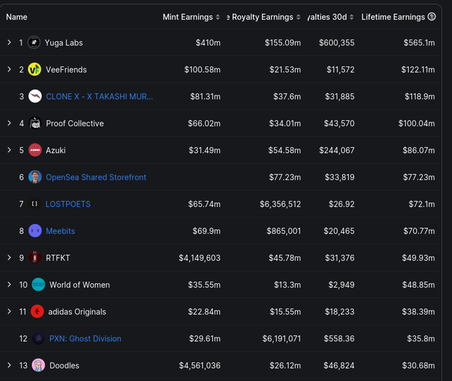The width and height of the screenshot is (452, 381).
Task: Click CLONE X's $81.31m mint earnings
Action: 205,96
